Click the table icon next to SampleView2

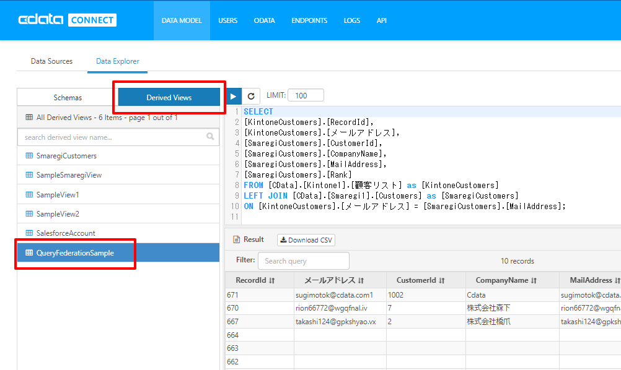click(x=29, y=213)
